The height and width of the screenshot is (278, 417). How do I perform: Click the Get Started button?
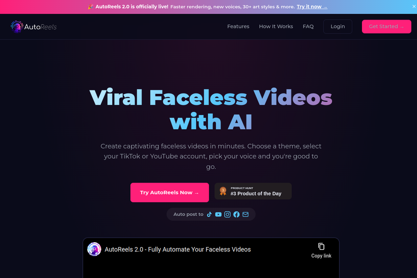point(387,26)
